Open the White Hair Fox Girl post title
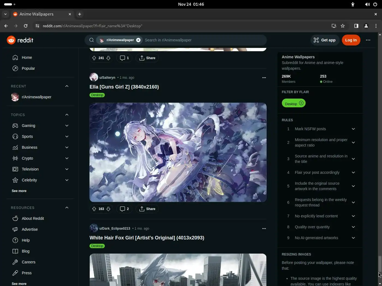This screenshot has width=382, height=286. [147, 238]
